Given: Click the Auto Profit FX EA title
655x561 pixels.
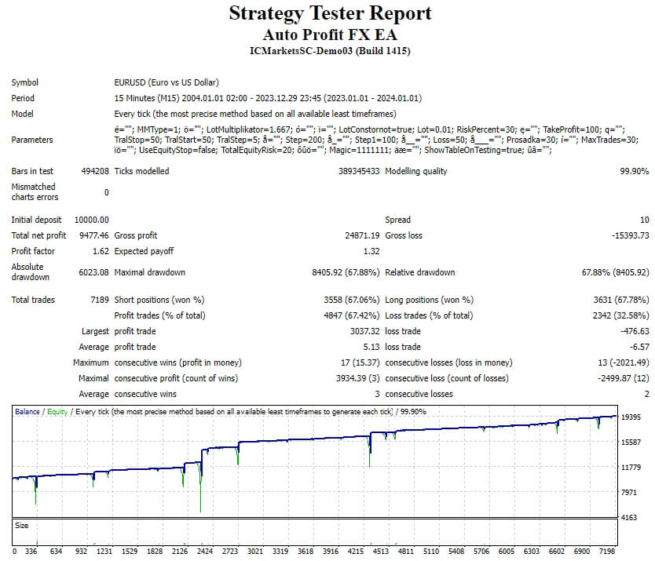Looking at the screenshot, I should (327, 35).
